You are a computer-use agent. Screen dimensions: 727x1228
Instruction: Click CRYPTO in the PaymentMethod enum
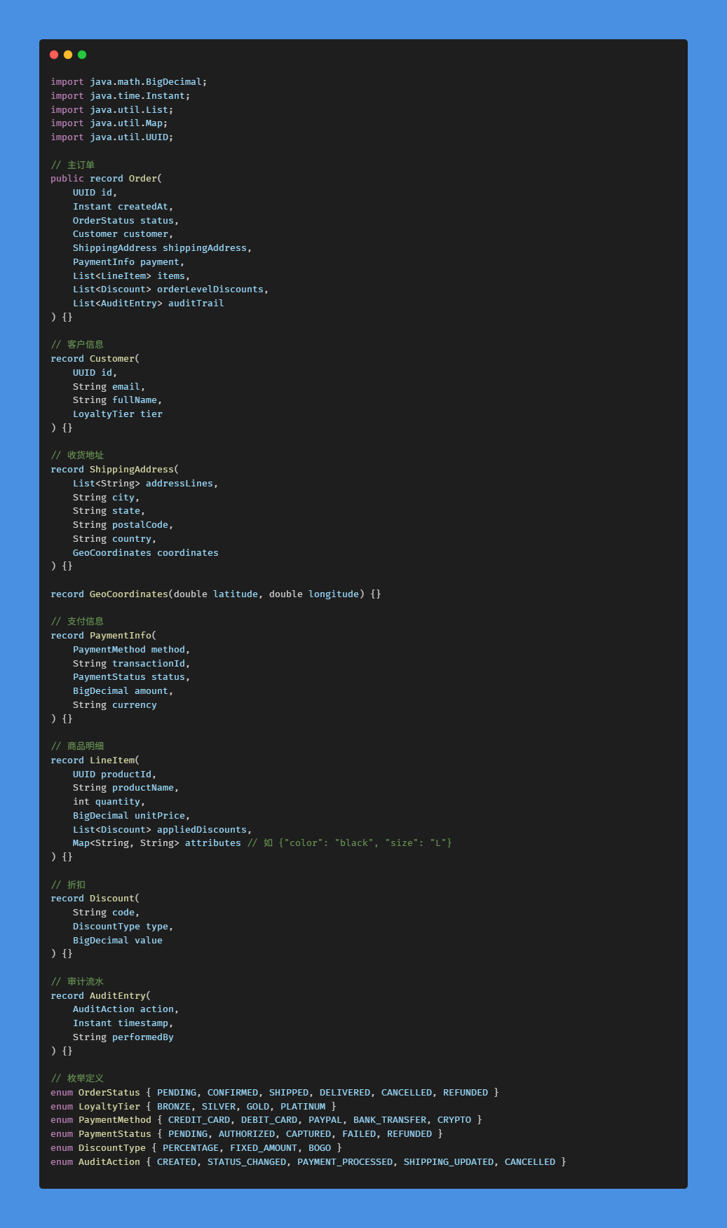pyautogui.click(x=454, y=1120)
